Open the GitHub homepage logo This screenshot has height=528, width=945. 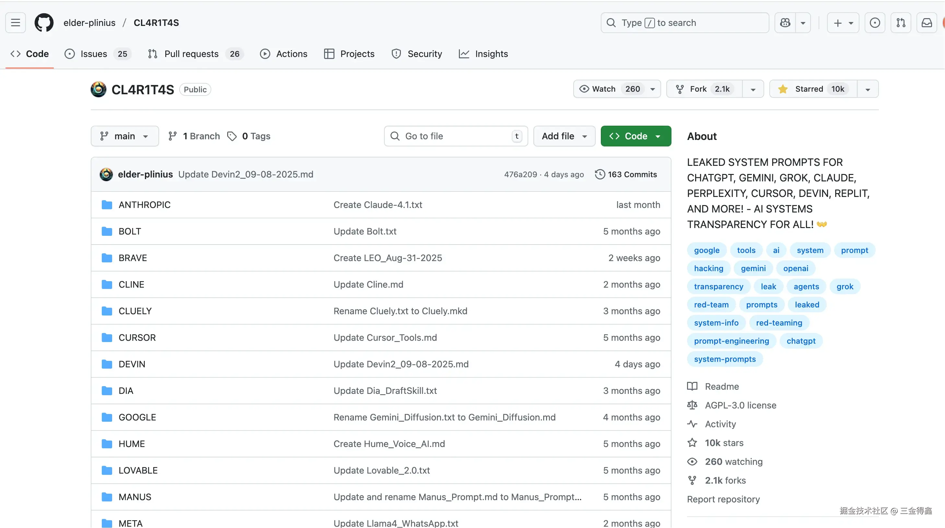(x=44, y=23)
